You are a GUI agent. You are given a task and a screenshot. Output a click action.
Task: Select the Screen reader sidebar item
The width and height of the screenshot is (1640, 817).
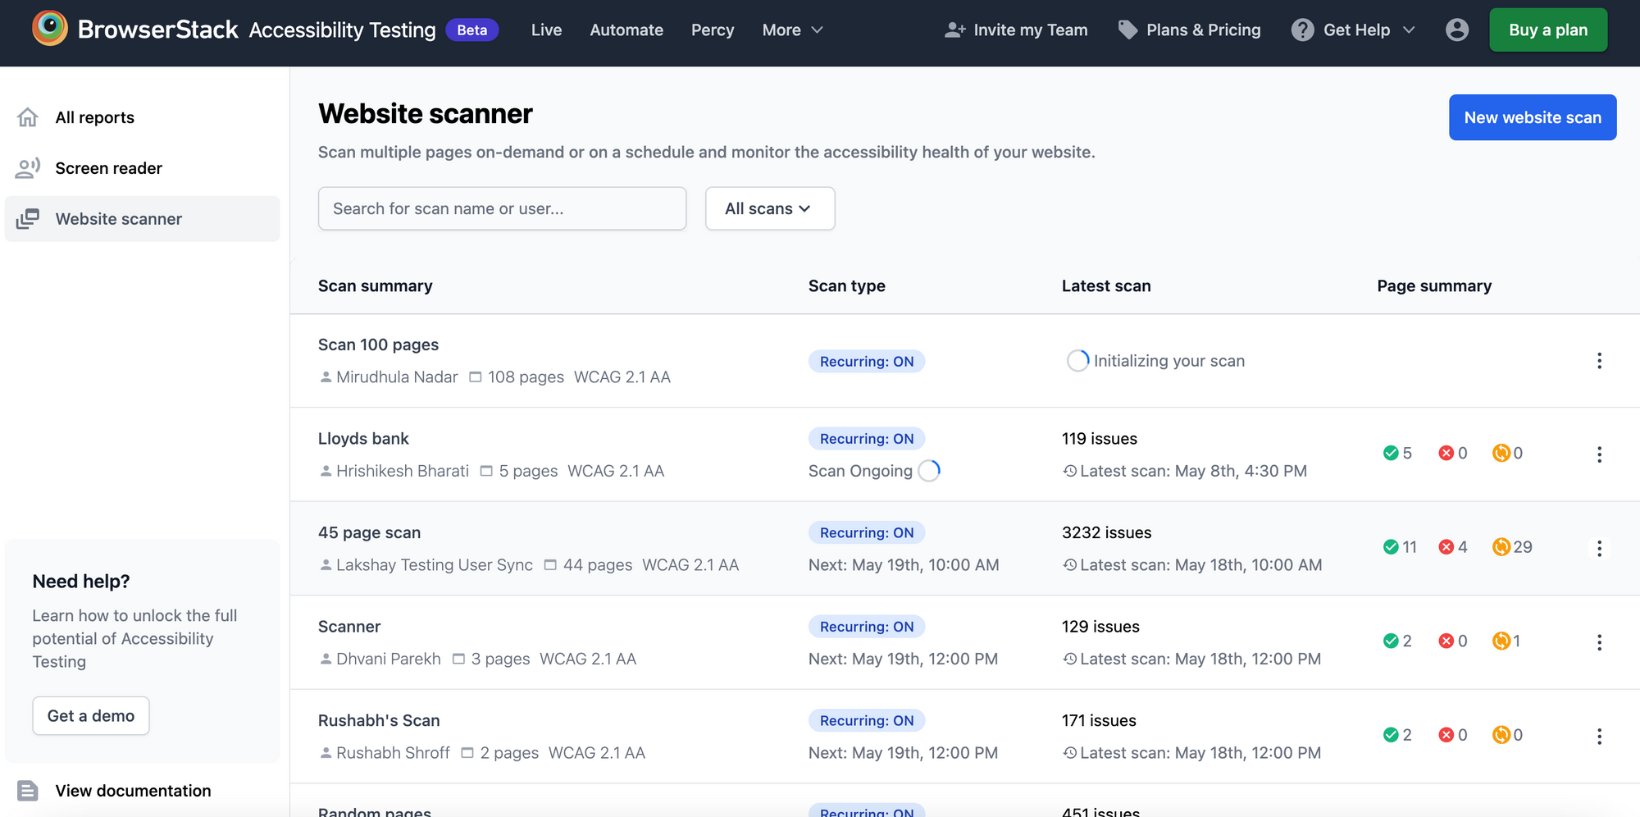click(108, 168)
